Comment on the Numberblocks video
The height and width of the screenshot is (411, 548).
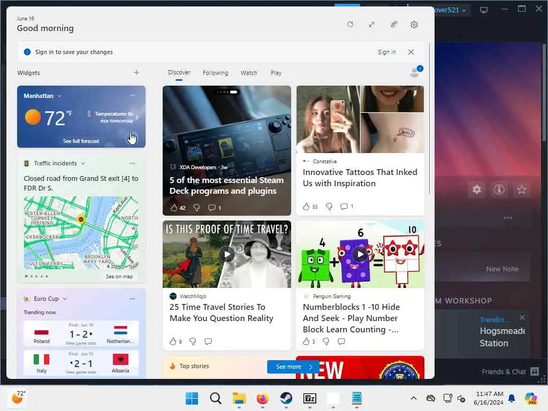[341, 341]
